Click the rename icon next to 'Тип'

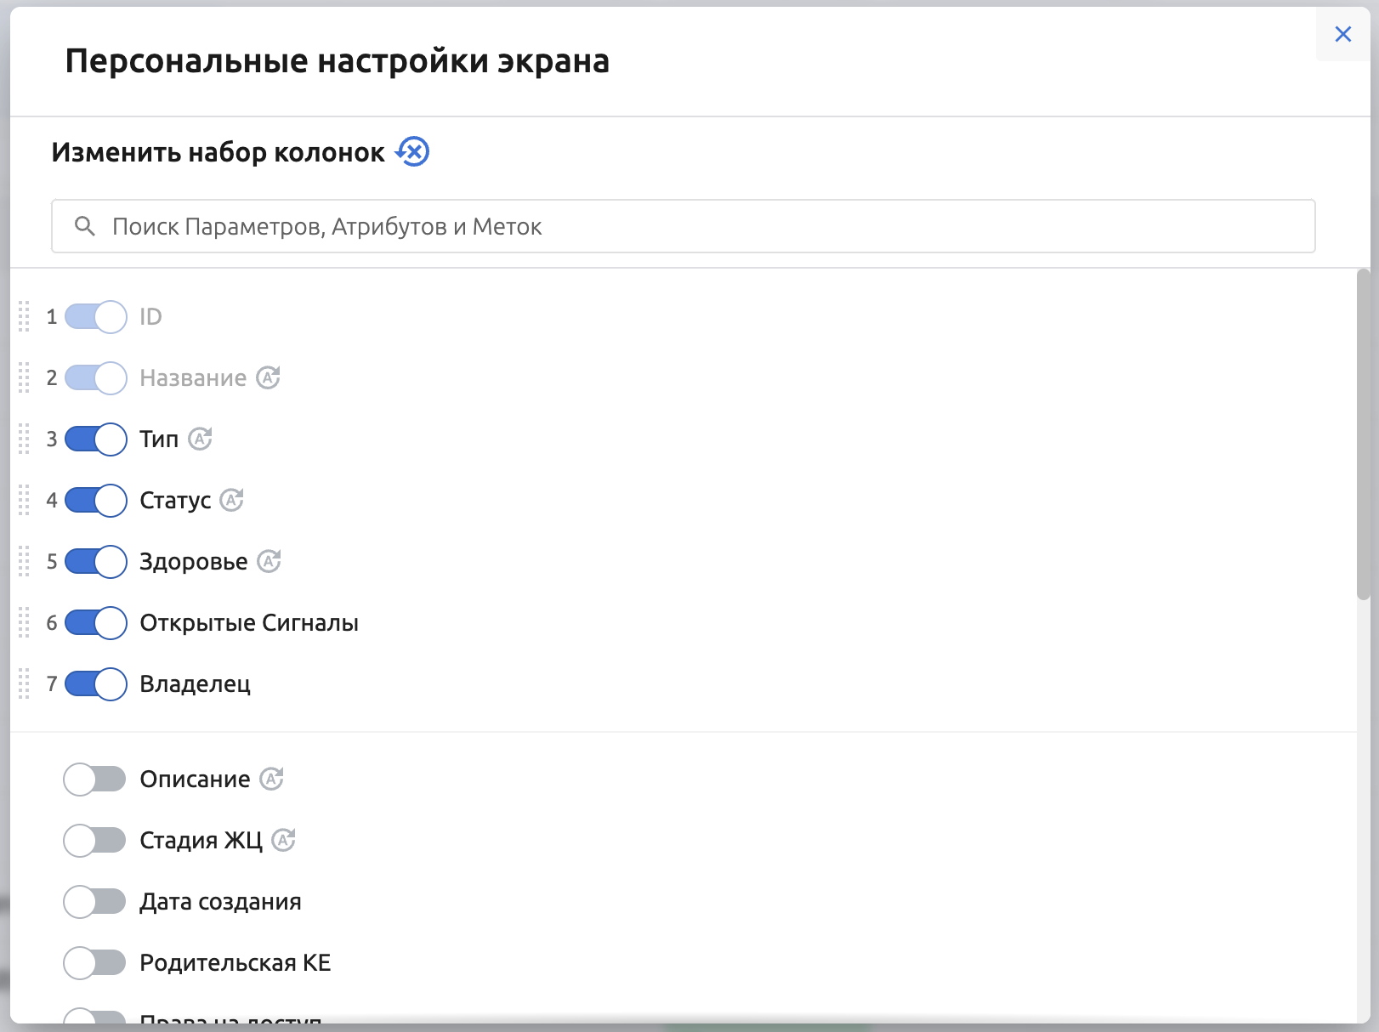(201, 439)
